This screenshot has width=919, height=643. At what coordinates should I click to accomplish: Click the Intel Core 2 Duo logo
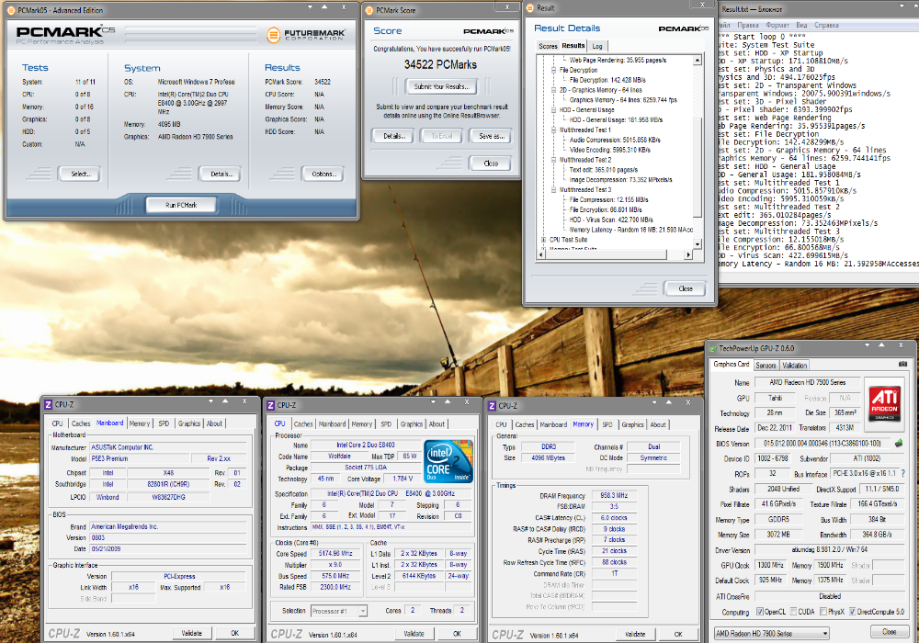(448, 460)
